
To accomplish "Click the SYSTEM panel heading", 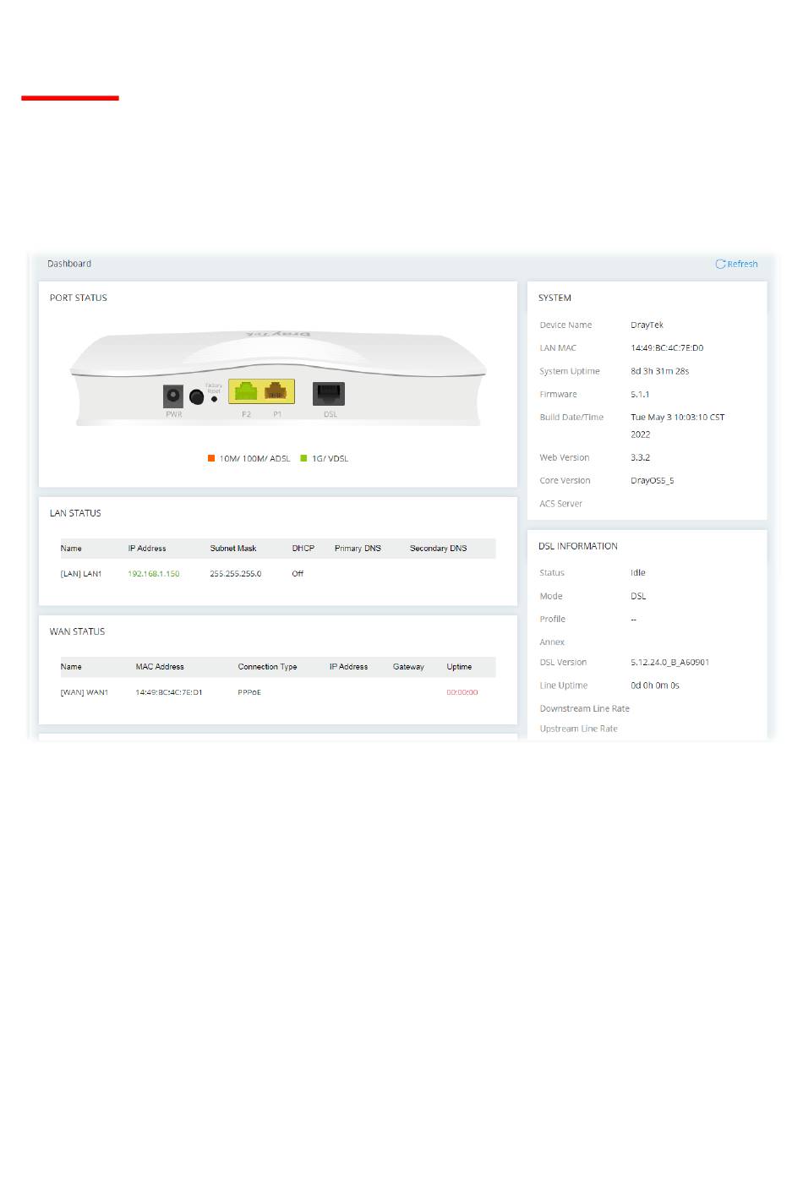I will pos(554,298).
